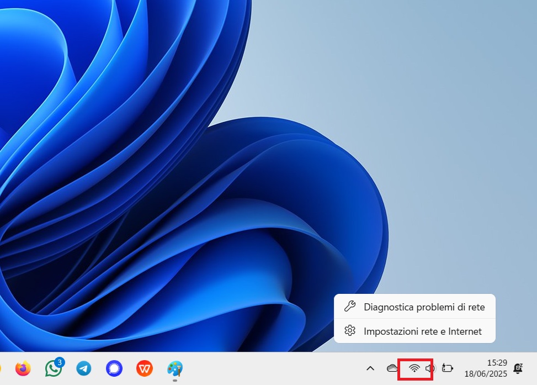Screen dimensions: 537x385
Task: Click the gear icon in the context menu
Action: [x=349, y=331]
